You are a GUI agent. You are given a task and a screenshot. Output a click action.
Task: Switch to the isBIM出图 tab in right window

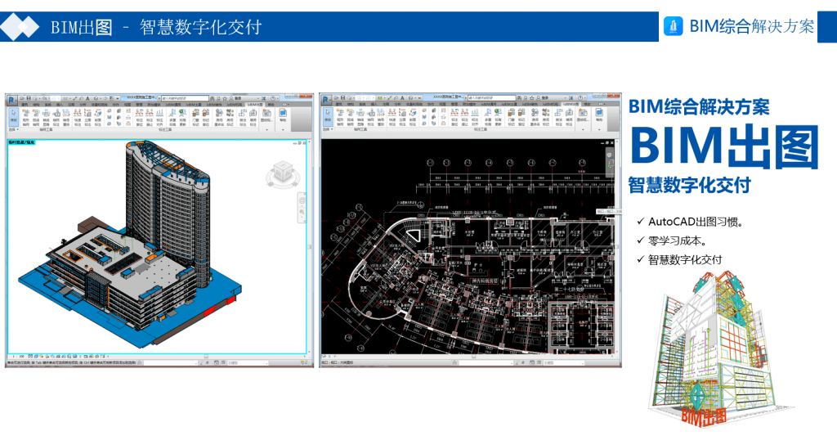pyautogui.click(x=571, y=104)
